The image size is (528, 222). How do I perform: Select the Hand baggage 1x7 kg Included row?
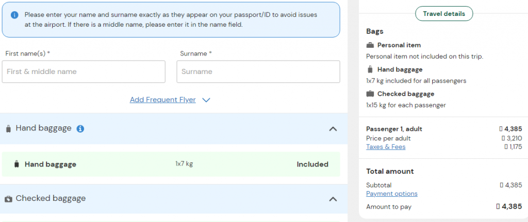coord(171,164)
